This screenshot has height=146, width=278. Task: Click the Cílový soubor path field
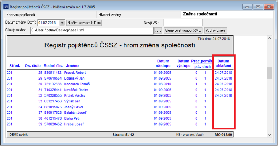pyautogui.click(x=92, y=30)
